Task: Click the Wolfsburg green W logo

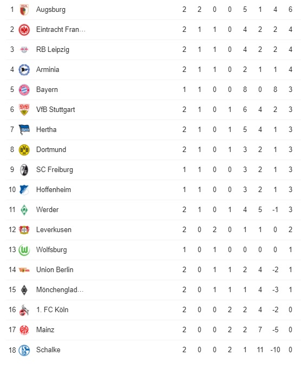Action: (24, 250)
